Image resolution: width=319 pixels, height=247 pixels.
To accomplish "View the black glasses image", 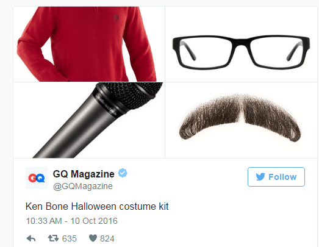I will click(241, 44).
